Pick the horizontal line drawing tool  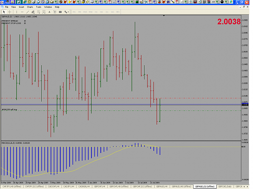(22, 12)
